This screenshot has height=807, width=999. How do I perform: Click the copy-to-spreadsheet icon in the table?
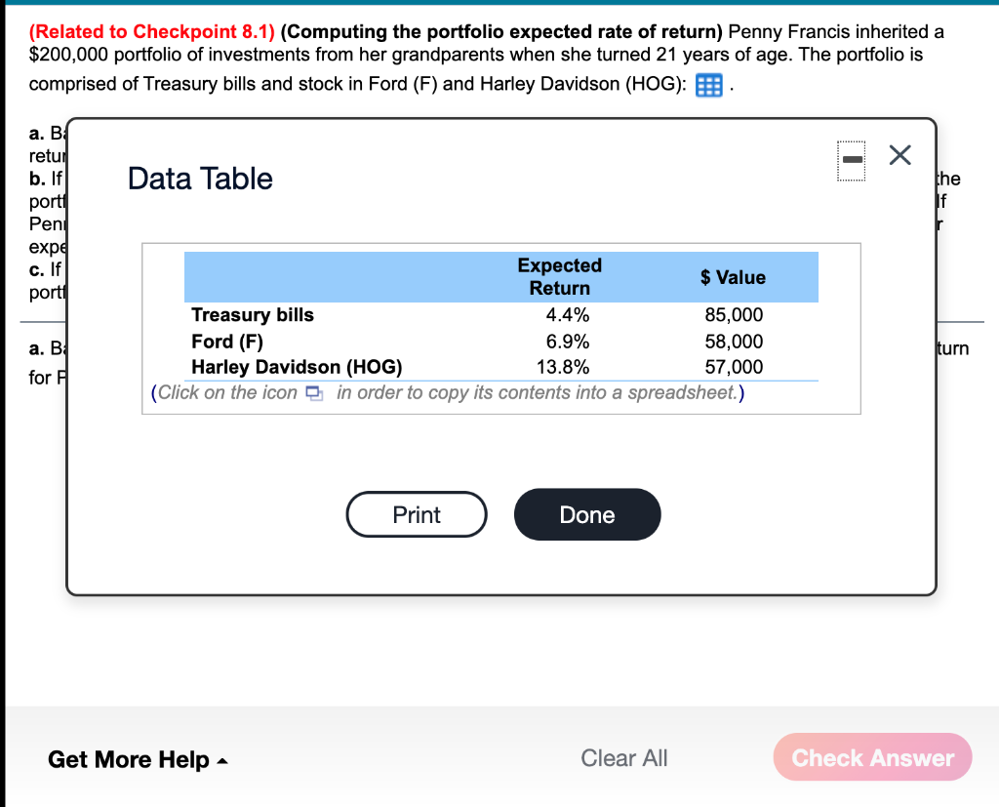pos(312,391)
